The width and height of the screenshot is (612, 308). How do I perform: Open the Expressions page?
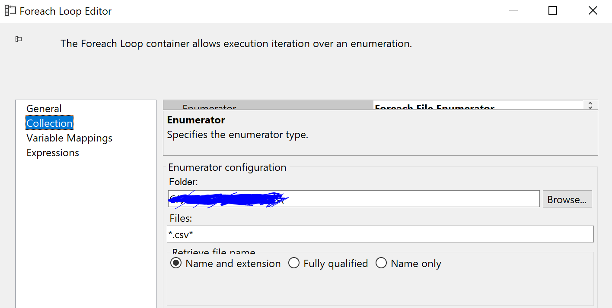click(53, 153)
